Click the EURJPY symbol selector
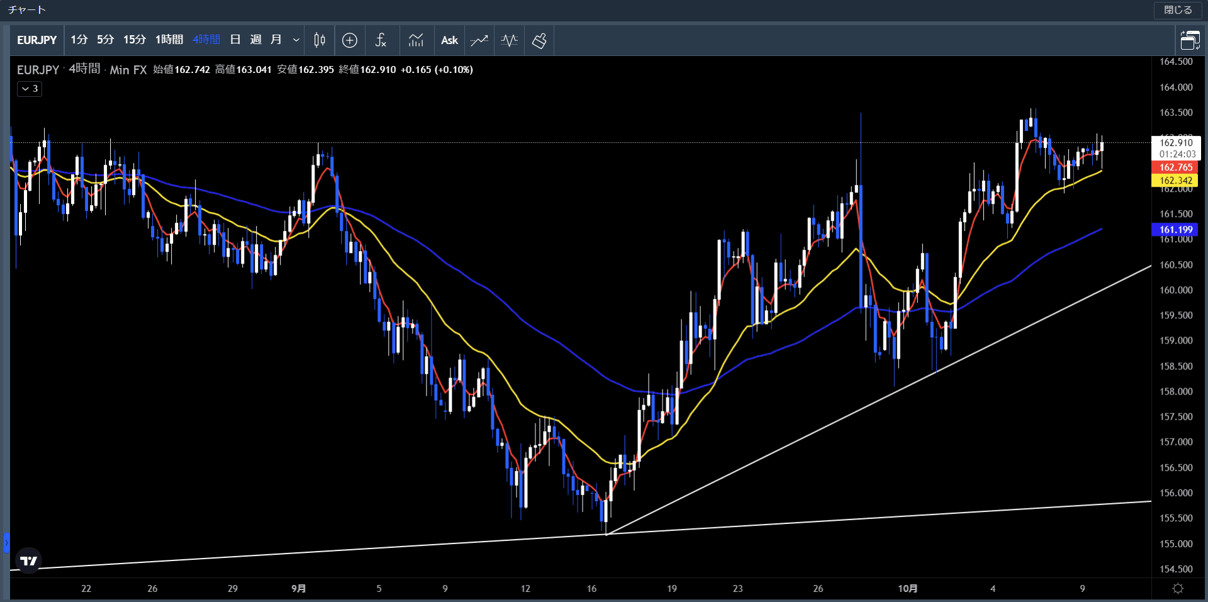The width and height of the screenshot is (1208, 602). coord(36,40)
